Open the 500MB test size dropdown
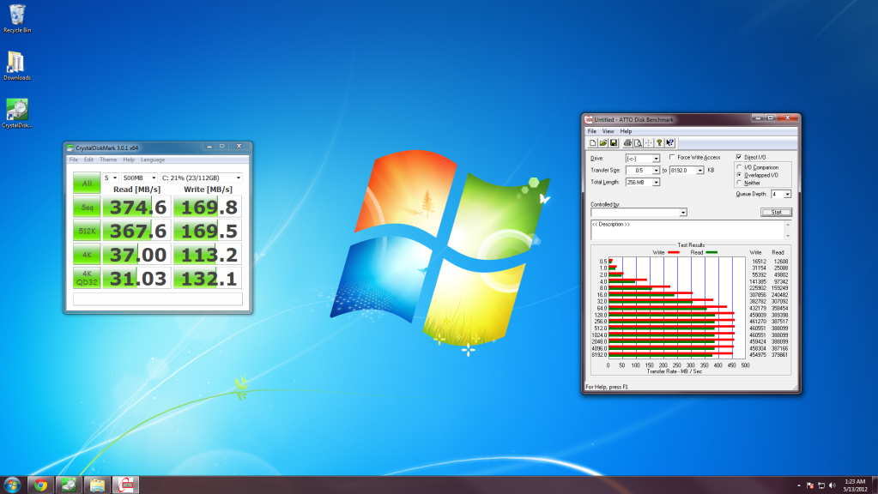The height and width of the screenshot is (494, 878). pos(139,178)
